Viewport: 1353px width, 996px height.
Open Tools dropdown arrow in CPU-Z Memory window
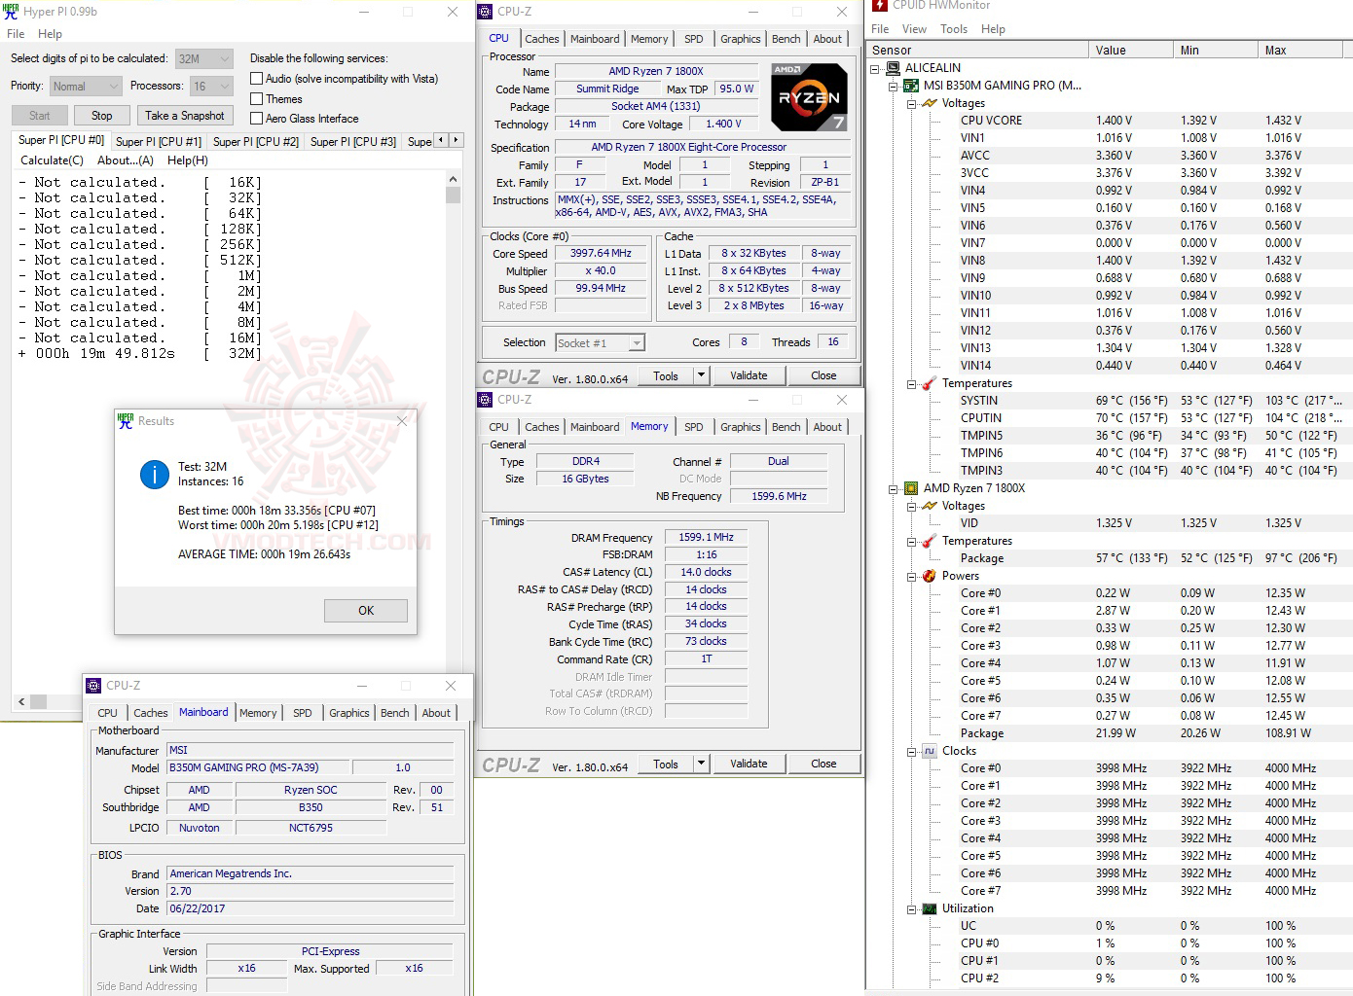coord(700,764)
